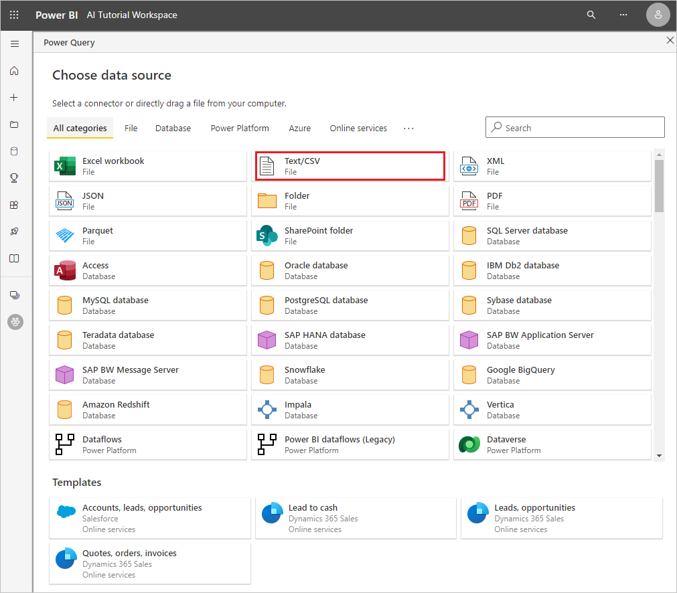Choose Snowflake database connector
The width and height of the screenshot is (677, 593).
coord(350,375)
